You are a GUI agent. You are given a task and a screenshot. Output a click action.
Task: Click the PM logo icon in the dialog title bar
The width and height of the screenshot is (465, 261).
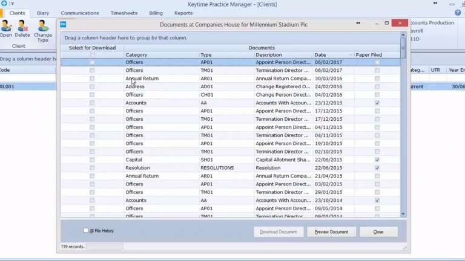pyautogui.click(x=63, y=24)
